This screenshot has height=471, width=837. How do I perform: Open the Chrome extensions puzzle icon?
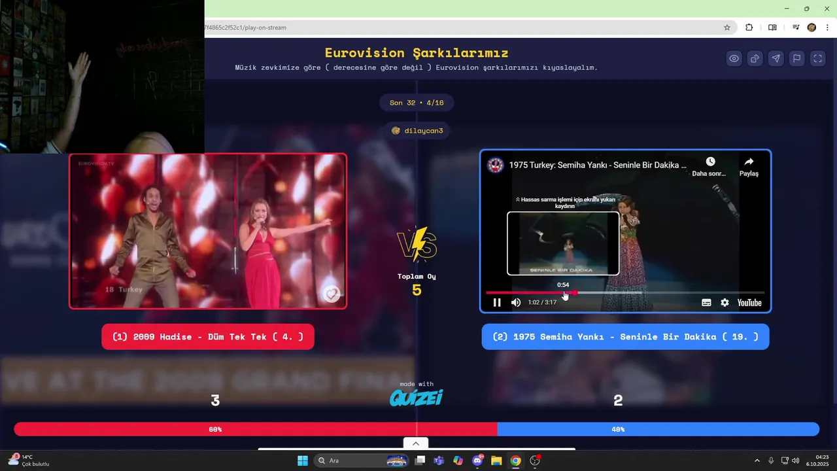pos(749,27)
